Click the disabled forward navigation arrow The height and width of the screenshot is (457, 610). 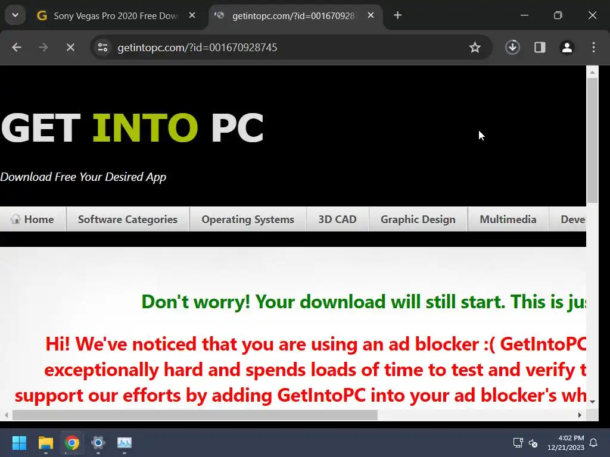(x=43, y=48)
